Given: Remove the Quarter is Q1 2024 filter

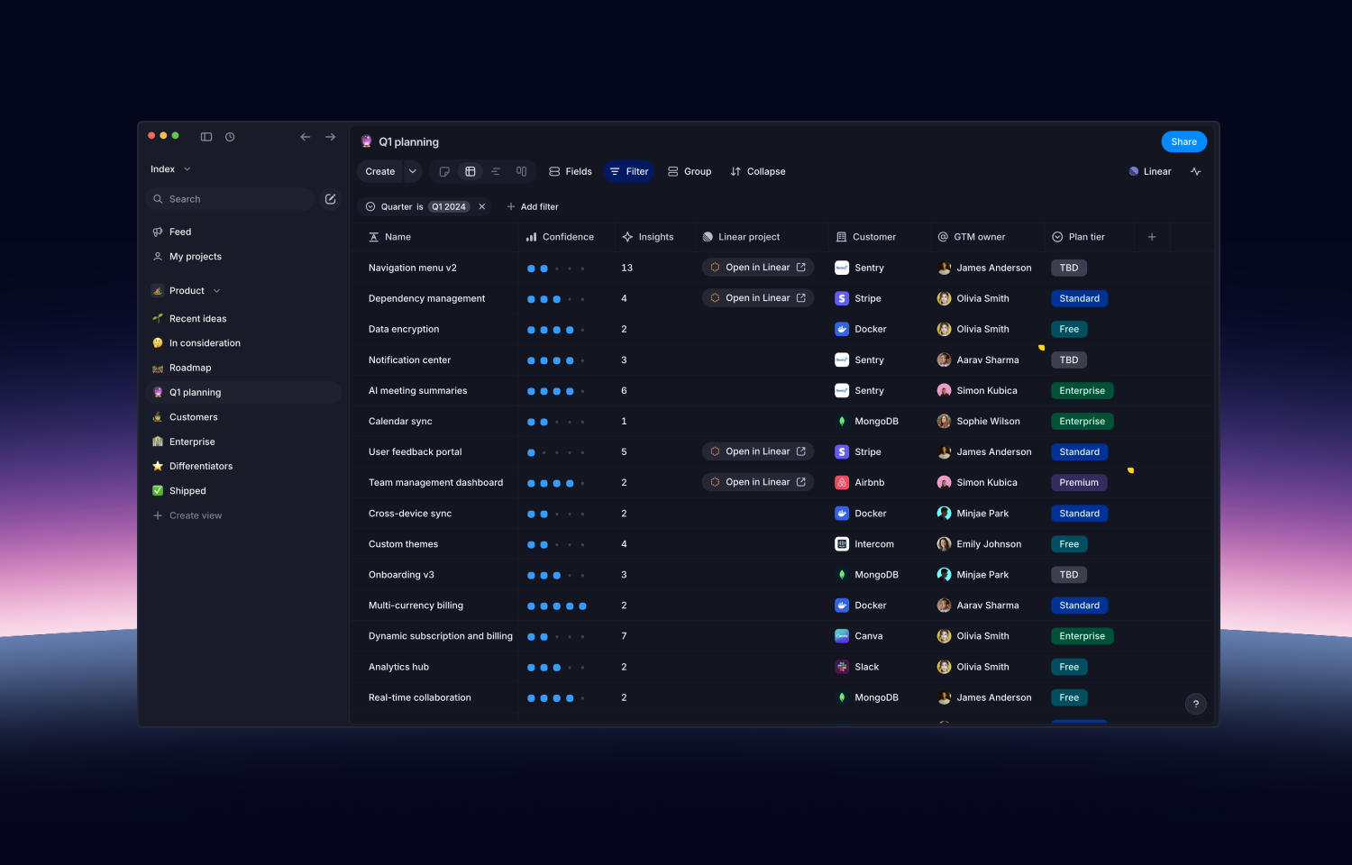Looking at the screenshot, I should pos(482,206).
